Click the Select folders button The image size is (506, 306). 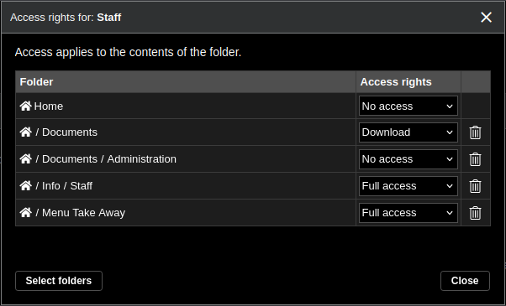click(59, 281)
